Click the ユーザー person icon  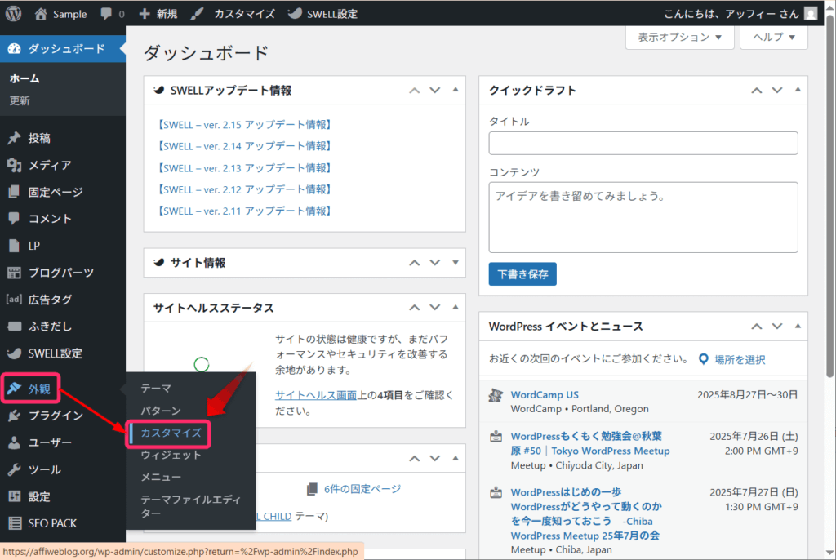(15, 442)
